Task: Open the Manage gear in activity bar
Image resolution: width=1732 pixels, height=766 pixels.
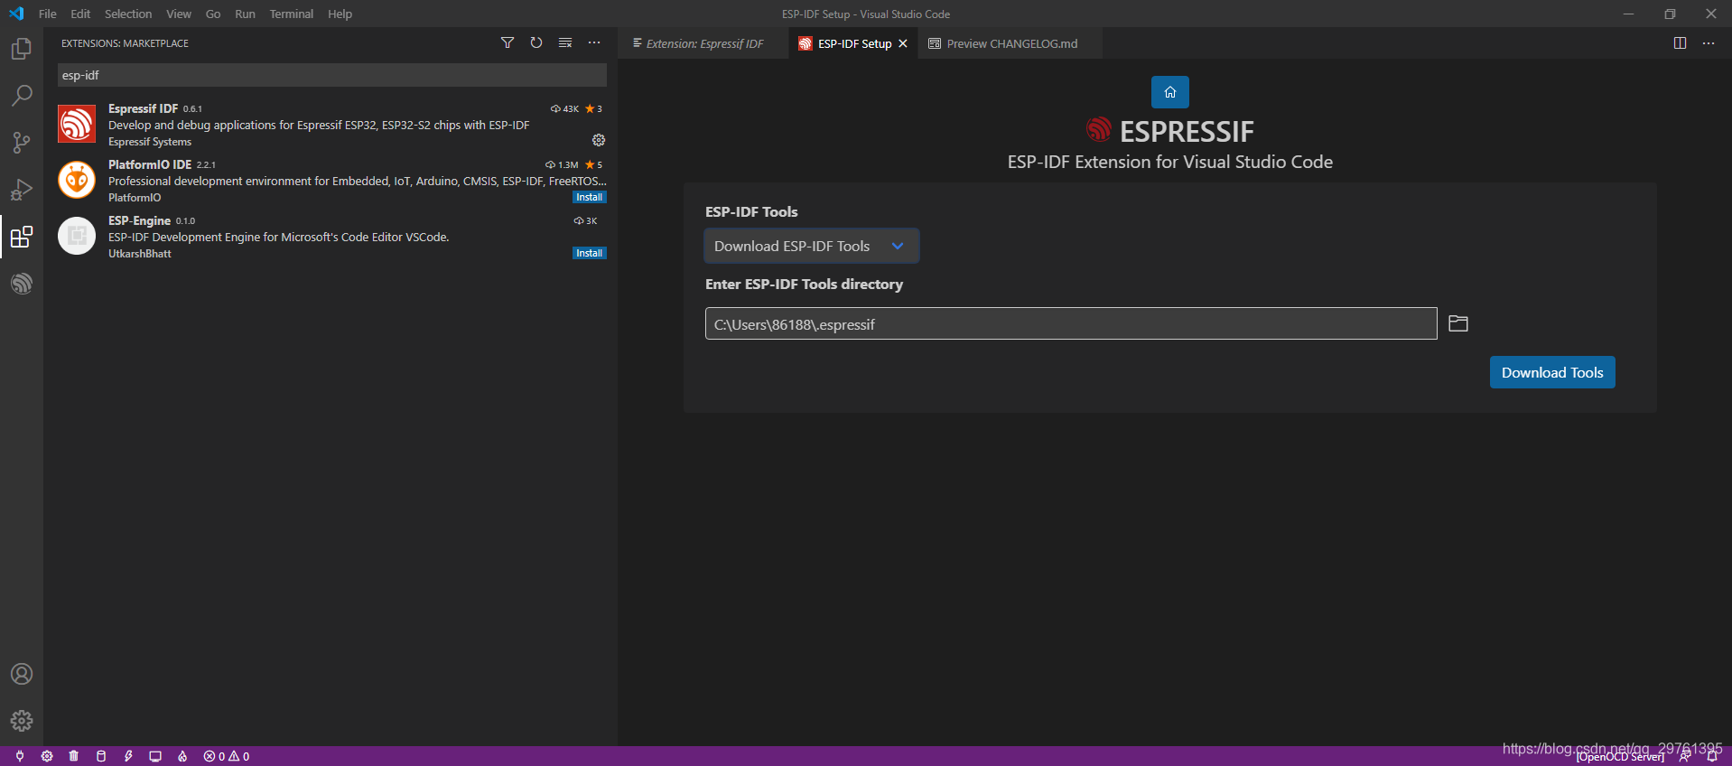Action: pyautogui.click(x=22, y=721)
